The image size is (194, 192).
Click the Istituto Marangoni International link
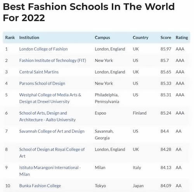tap(50, 171)
